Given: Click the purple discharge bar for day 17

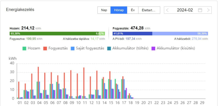Looking at the screenshot, I should click(x=126, y=93).
